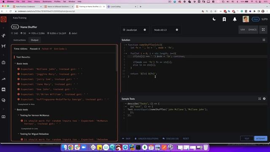270x152 pixels.
Task: Collapse the first Basic tests group
Action: point(15,64)
